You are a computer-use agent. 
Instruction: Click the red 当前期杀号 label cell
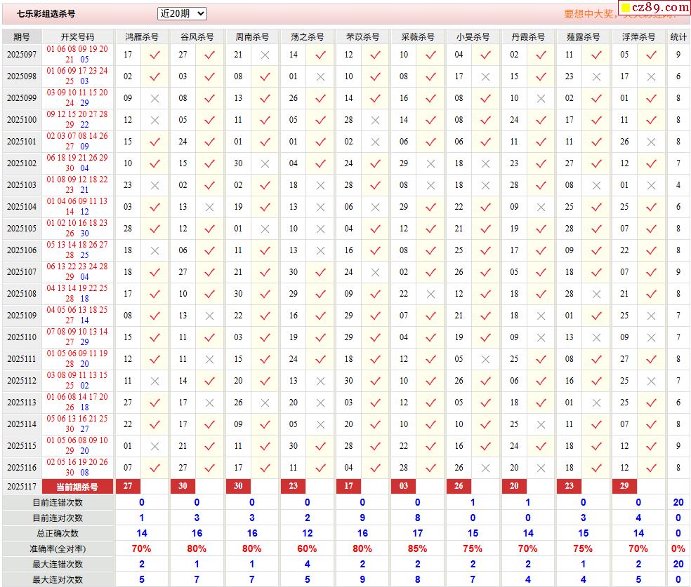pyautogui.click(x=77, y=487)
